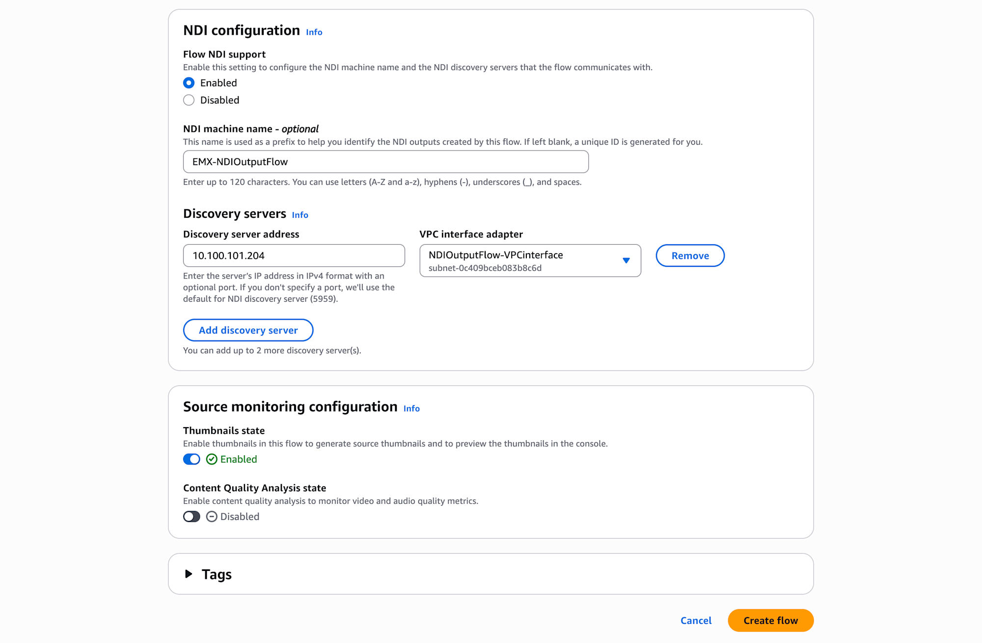Click the Tags section heading
The image size is (982, 643).
coord(217,574)
